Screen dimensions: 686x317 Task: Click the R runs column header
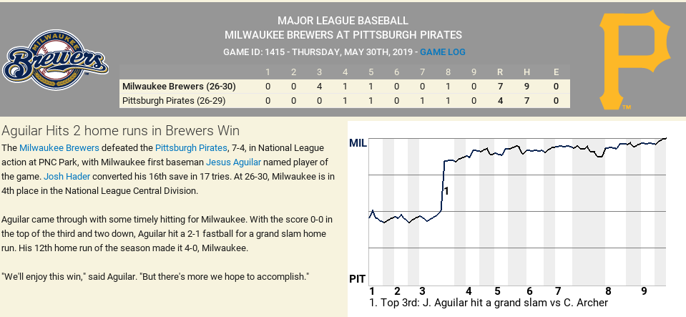click(x=500, y=72)
